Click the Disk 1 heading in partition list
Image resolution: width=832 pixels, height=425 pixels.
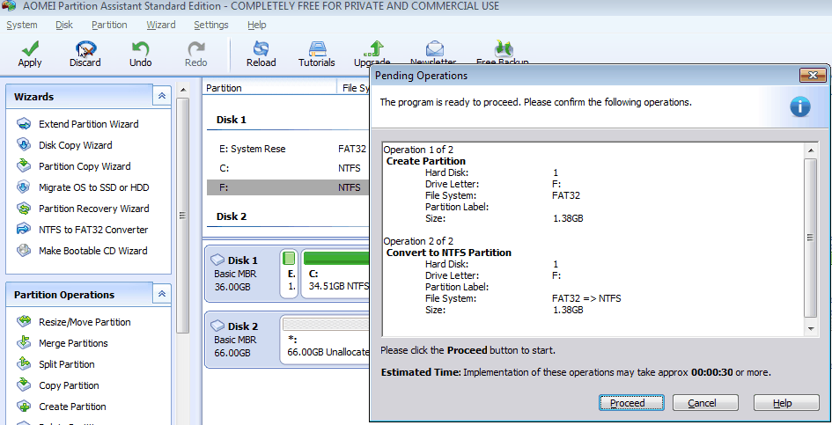point(232,120)
